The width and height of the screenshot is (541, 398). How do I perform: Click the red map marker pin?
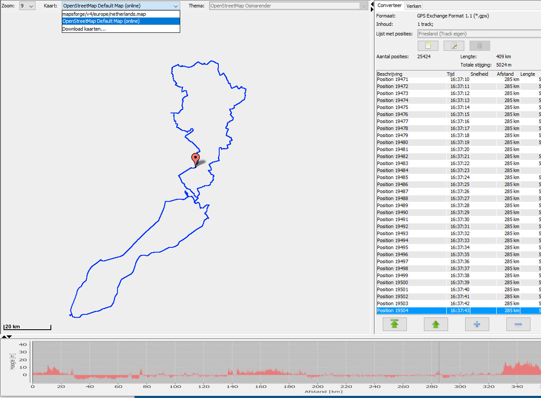(x=196, y=159)
